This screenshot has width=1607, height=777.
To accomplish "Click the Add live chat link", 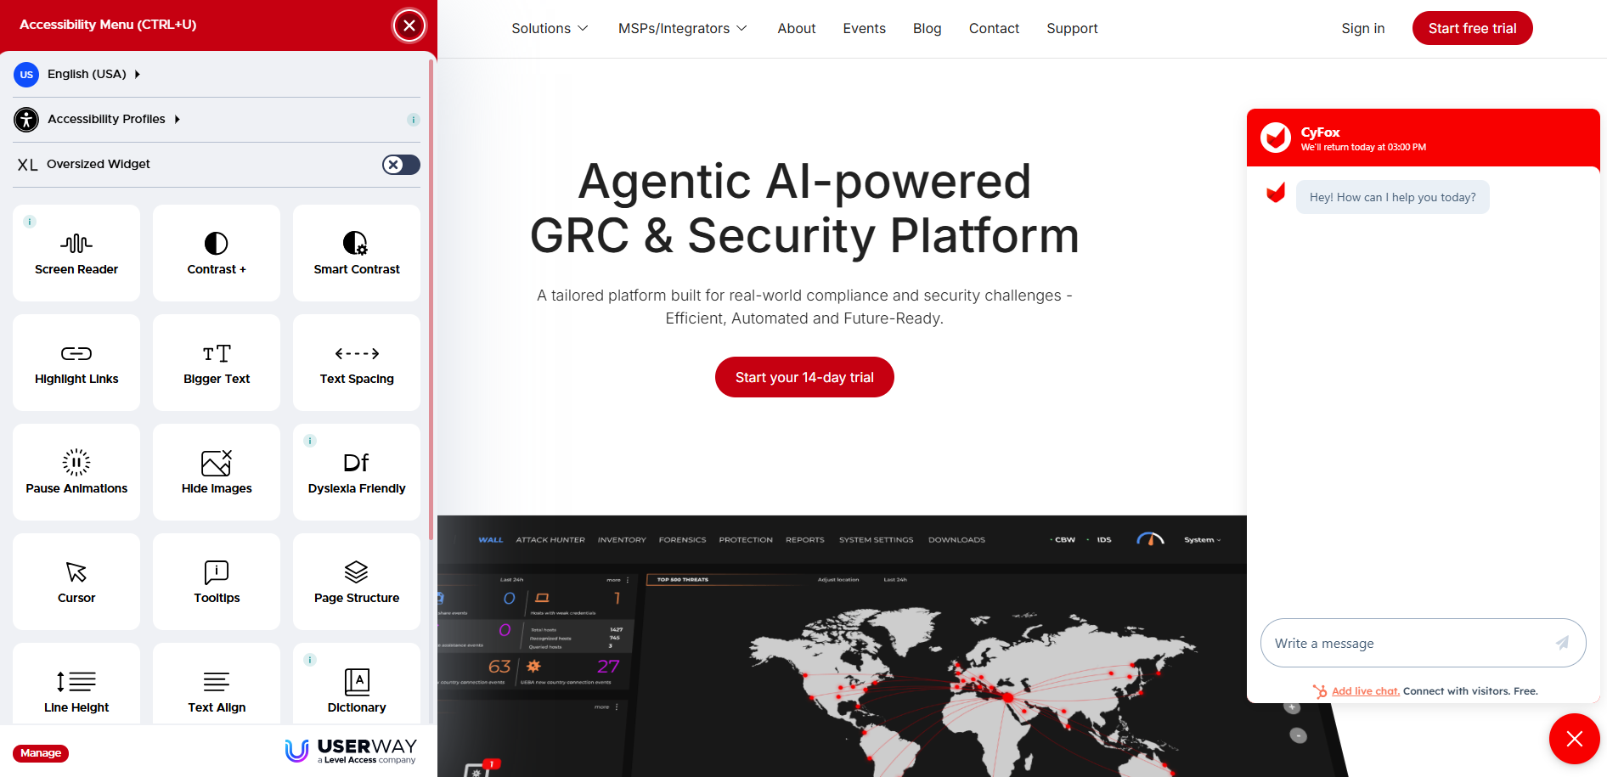I will 1365,691.
